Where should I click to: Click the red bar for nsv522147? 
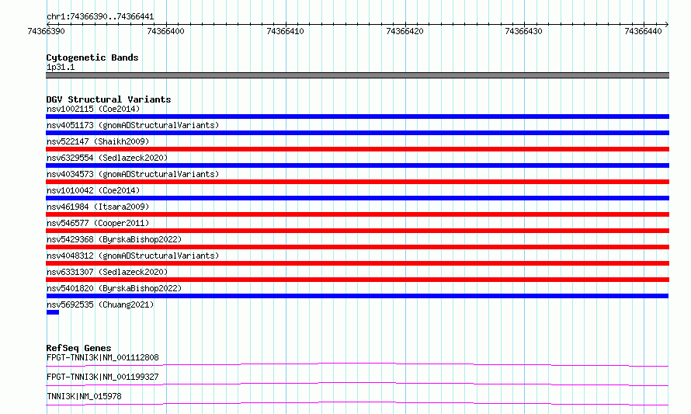[357, 149]
